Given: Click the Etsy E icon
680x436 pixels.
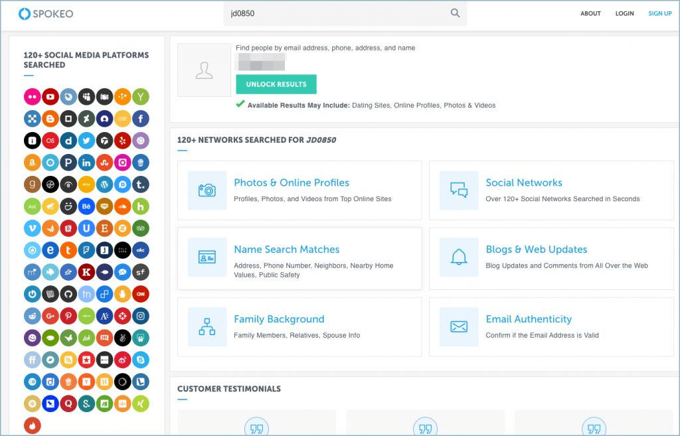Looking at the screenshot, I should 104,228.
